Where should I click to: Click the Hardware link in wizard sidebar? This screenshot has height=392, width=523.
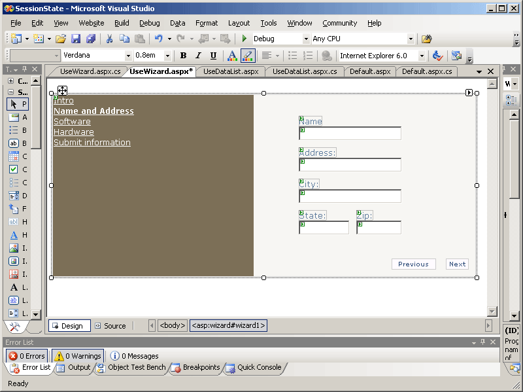(73, 132)
